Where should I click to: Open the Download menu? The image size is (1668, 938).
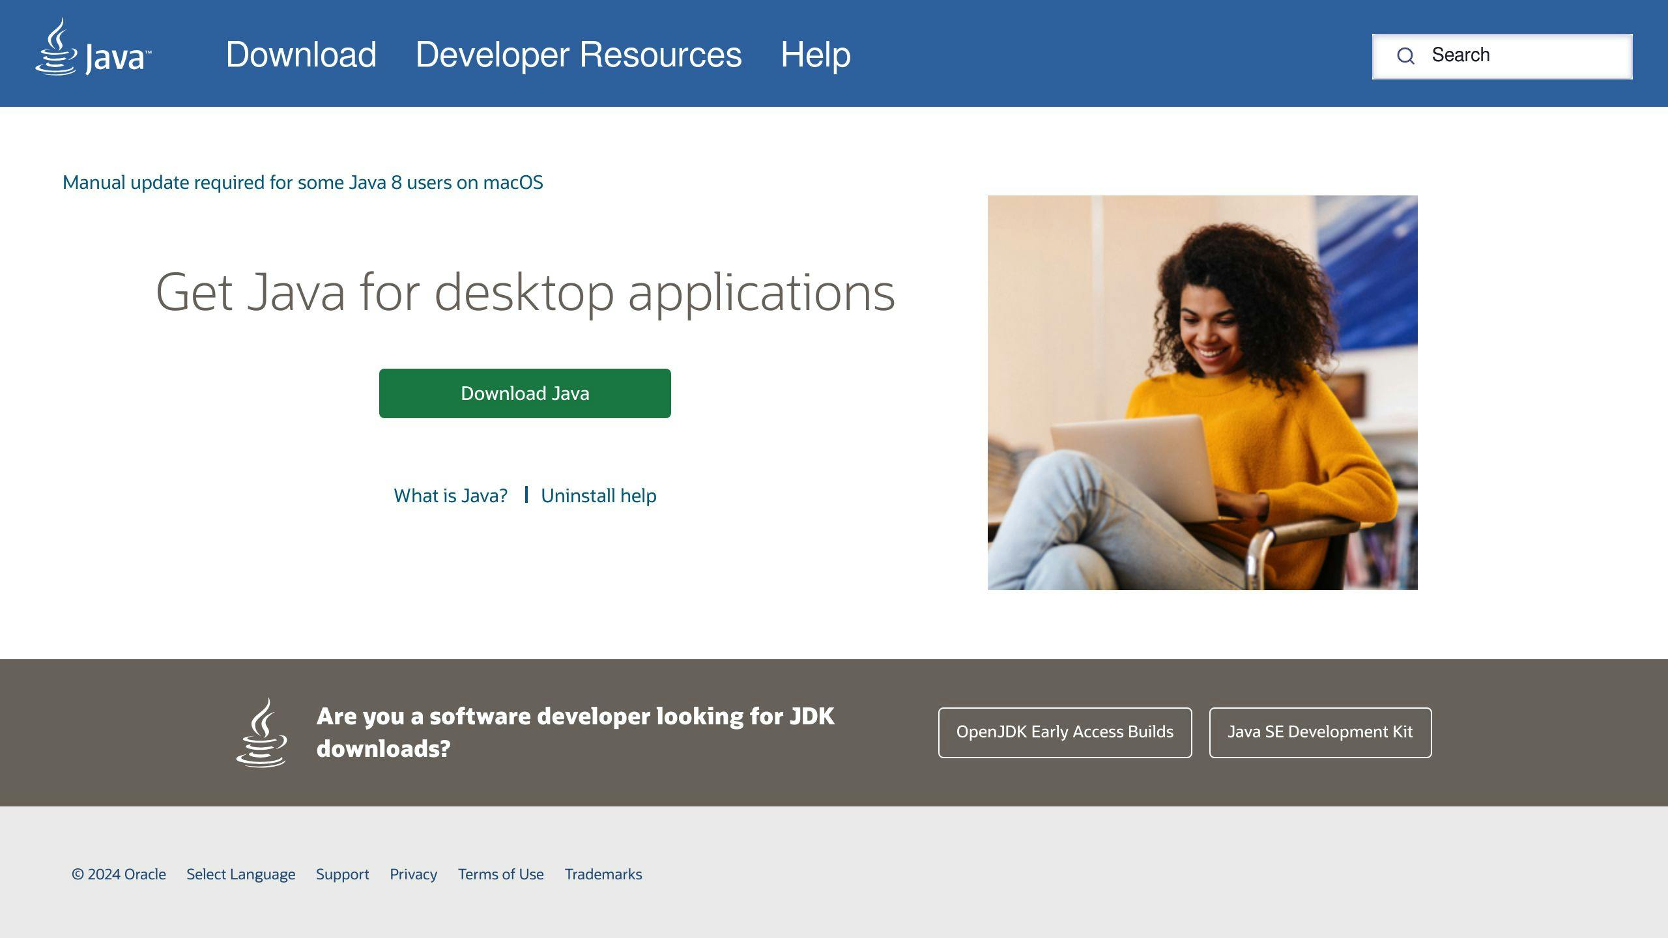click(x=301, y=55)
